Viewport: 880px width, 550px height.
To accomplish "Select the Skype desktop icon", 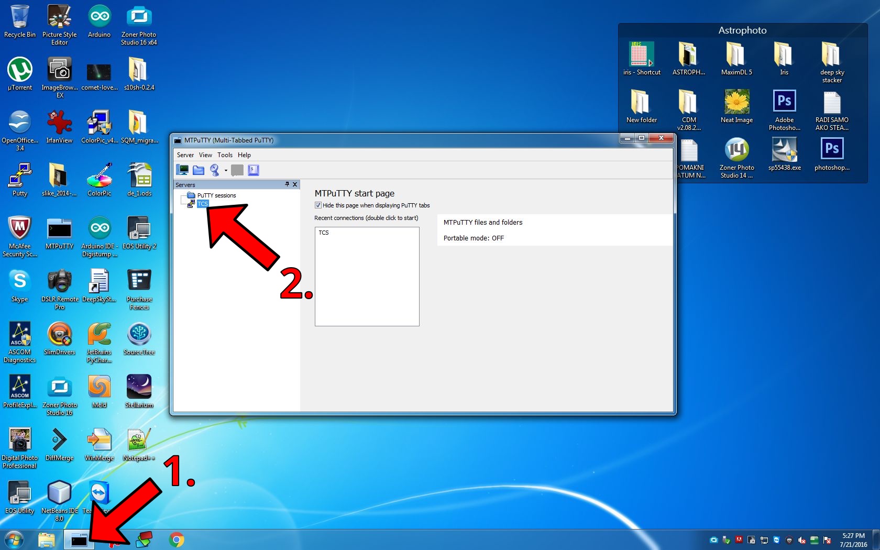I will [20, 286].
